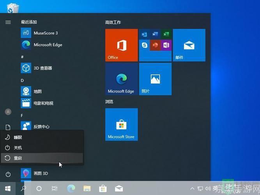
Task: Open the 邮件 mail tile
Action: (x=189, y=45)
